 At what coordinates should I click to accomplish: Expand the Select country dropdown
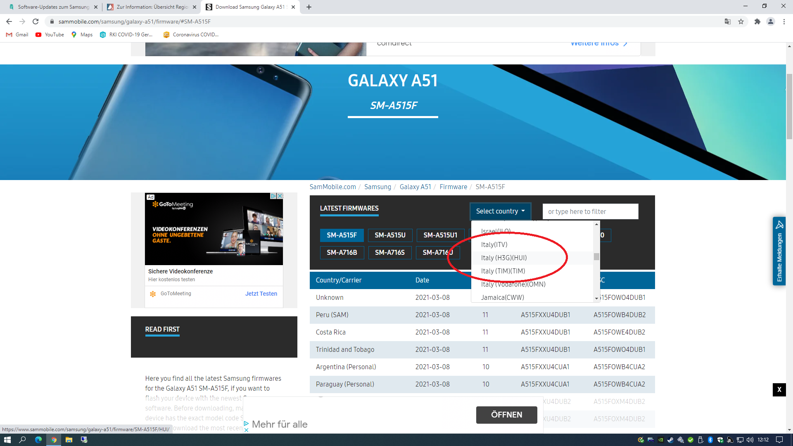[500, 211]
